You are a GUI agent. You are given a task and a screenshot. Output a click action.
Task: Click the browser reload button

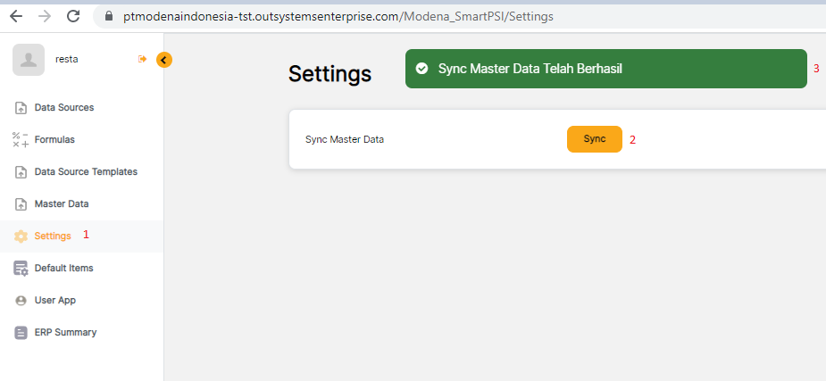pyautogui.click(x=73, y=16)
